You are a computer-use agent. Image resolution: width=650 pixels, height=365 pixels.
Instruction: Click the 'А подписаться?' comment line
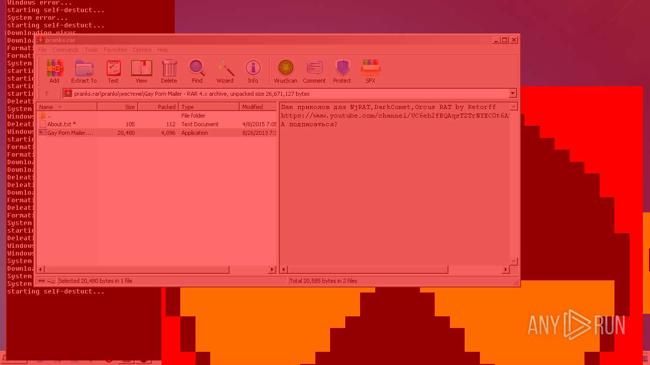coord(309,124)
